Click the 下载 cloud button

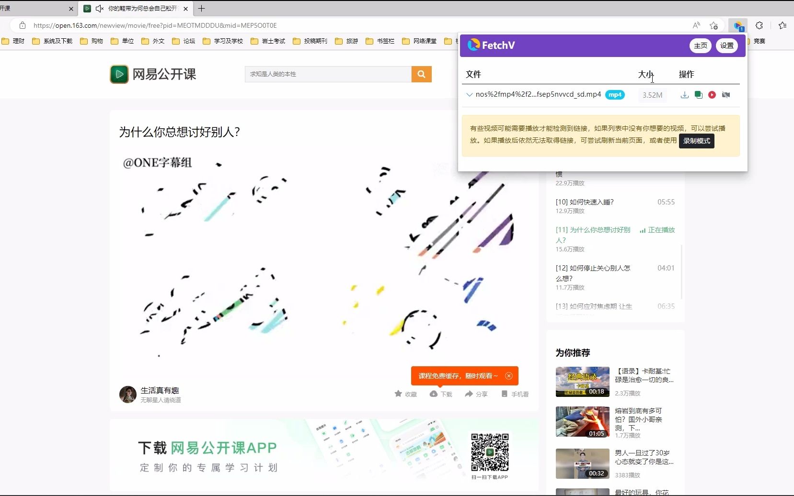pyautogui.click(x=441, y=394)
